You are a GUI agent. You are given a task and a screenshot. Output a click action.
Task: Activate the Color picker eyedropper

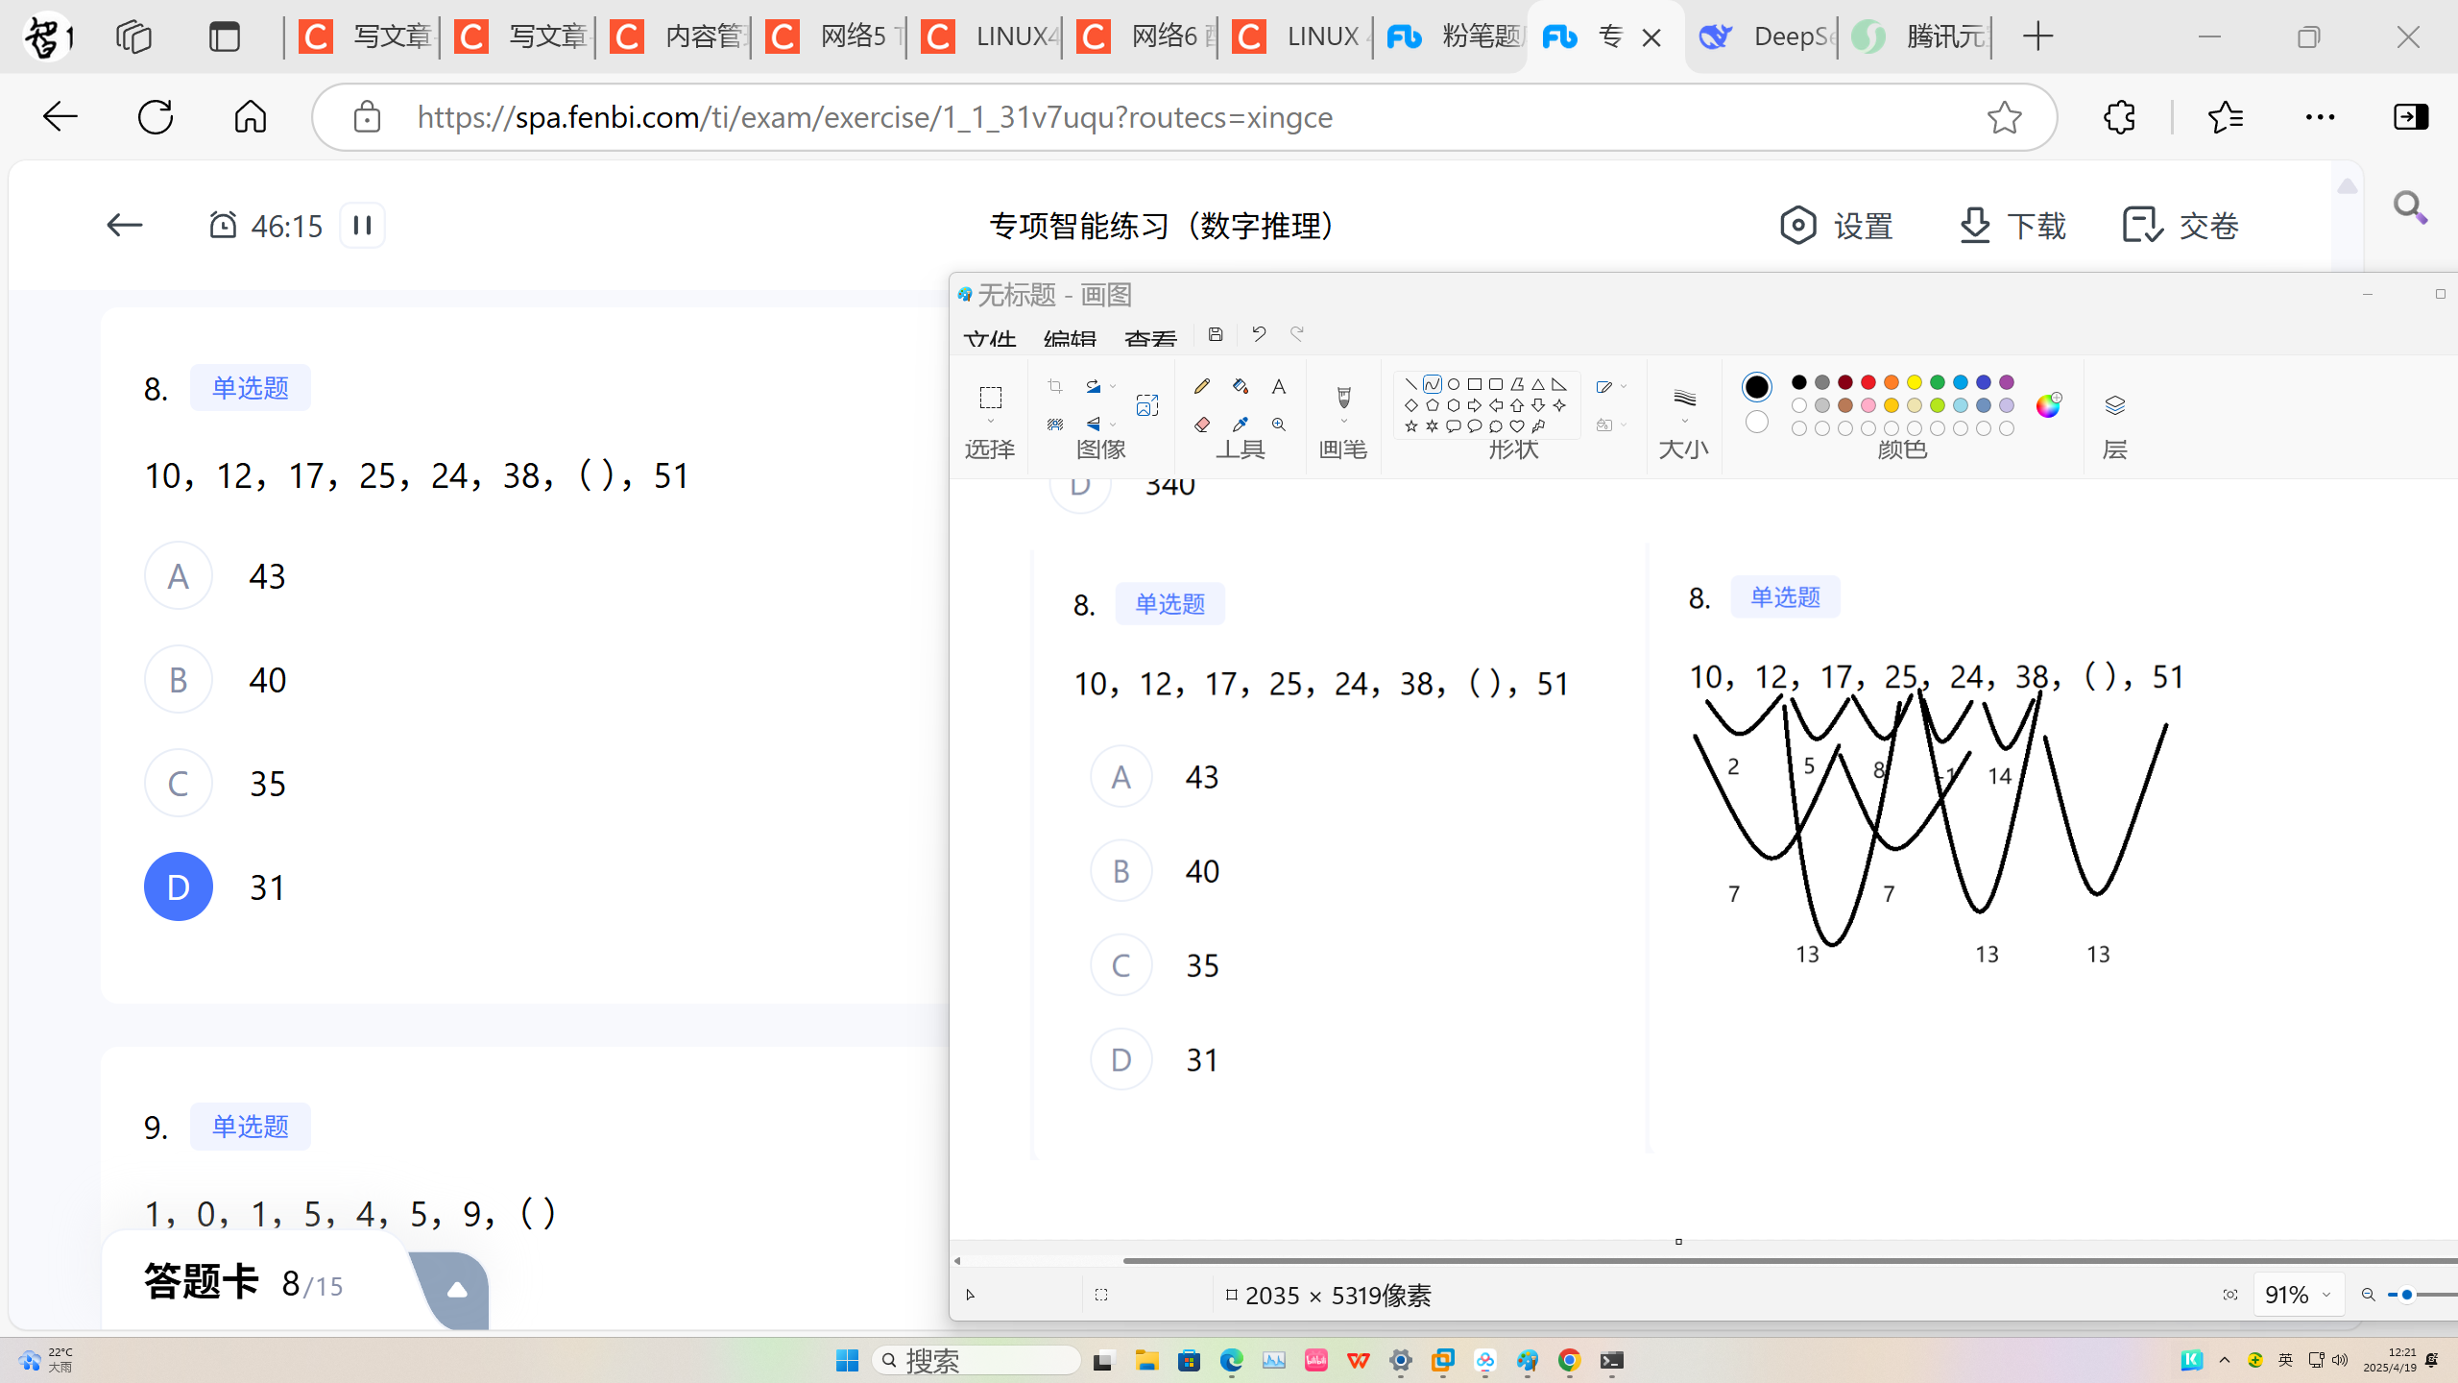click(x=1241, y=425)
